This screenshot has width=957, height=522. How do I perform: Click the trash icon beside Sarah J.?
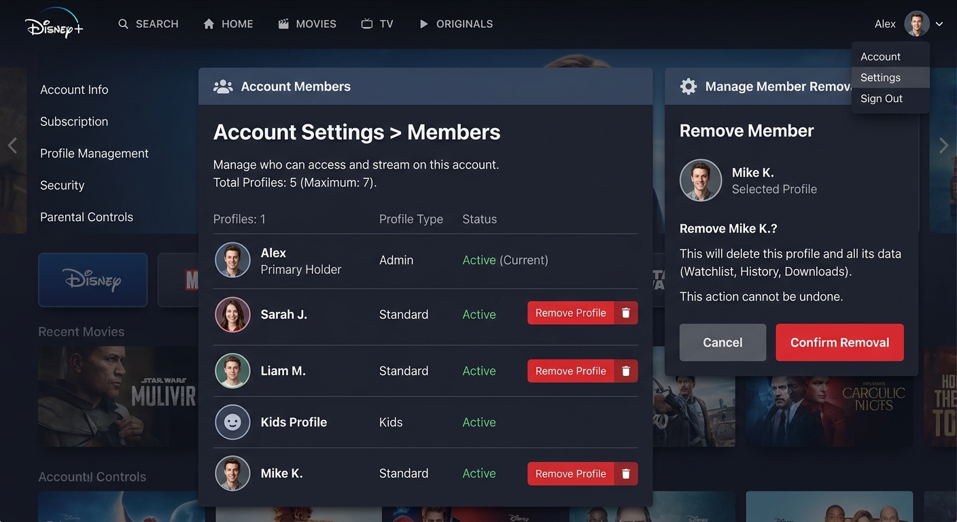(x=625, y=313)
